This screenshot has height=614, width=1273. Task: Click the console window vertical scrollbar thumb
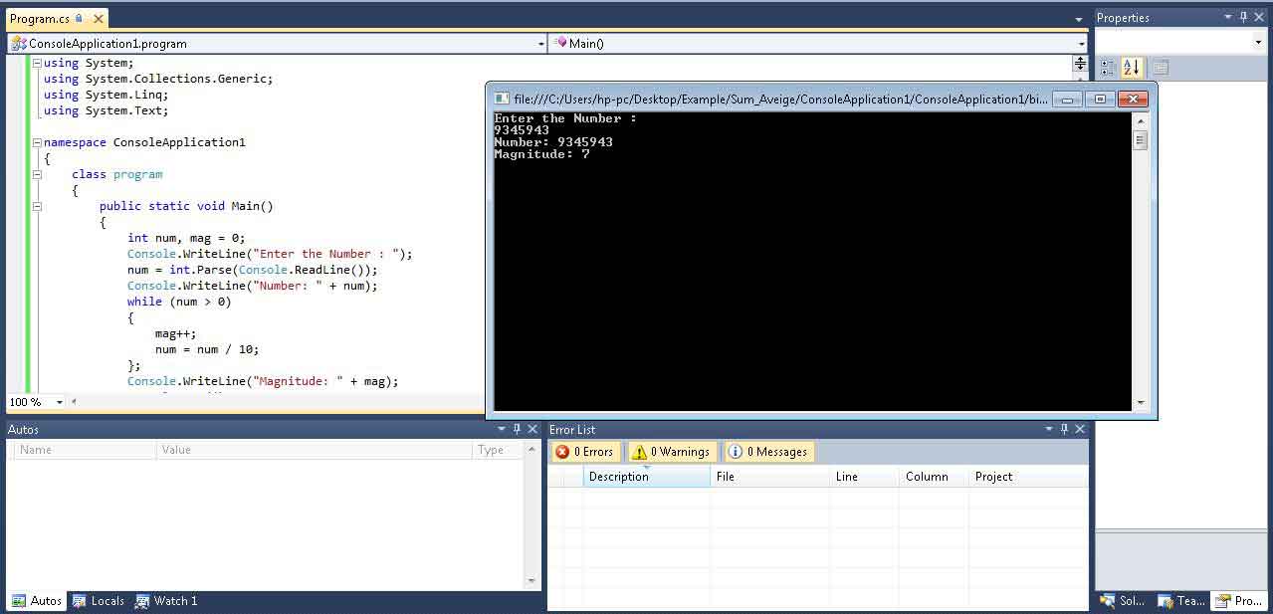(x=1140, y=140)
